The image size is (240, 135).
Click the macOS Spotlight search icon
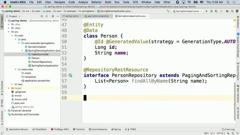pos(228,2)
